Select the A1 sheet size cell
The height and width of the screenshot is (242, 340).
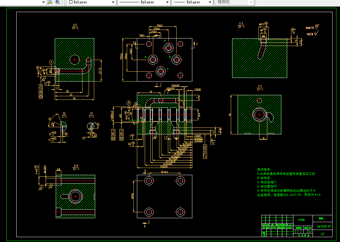click(x=323, y=234)
